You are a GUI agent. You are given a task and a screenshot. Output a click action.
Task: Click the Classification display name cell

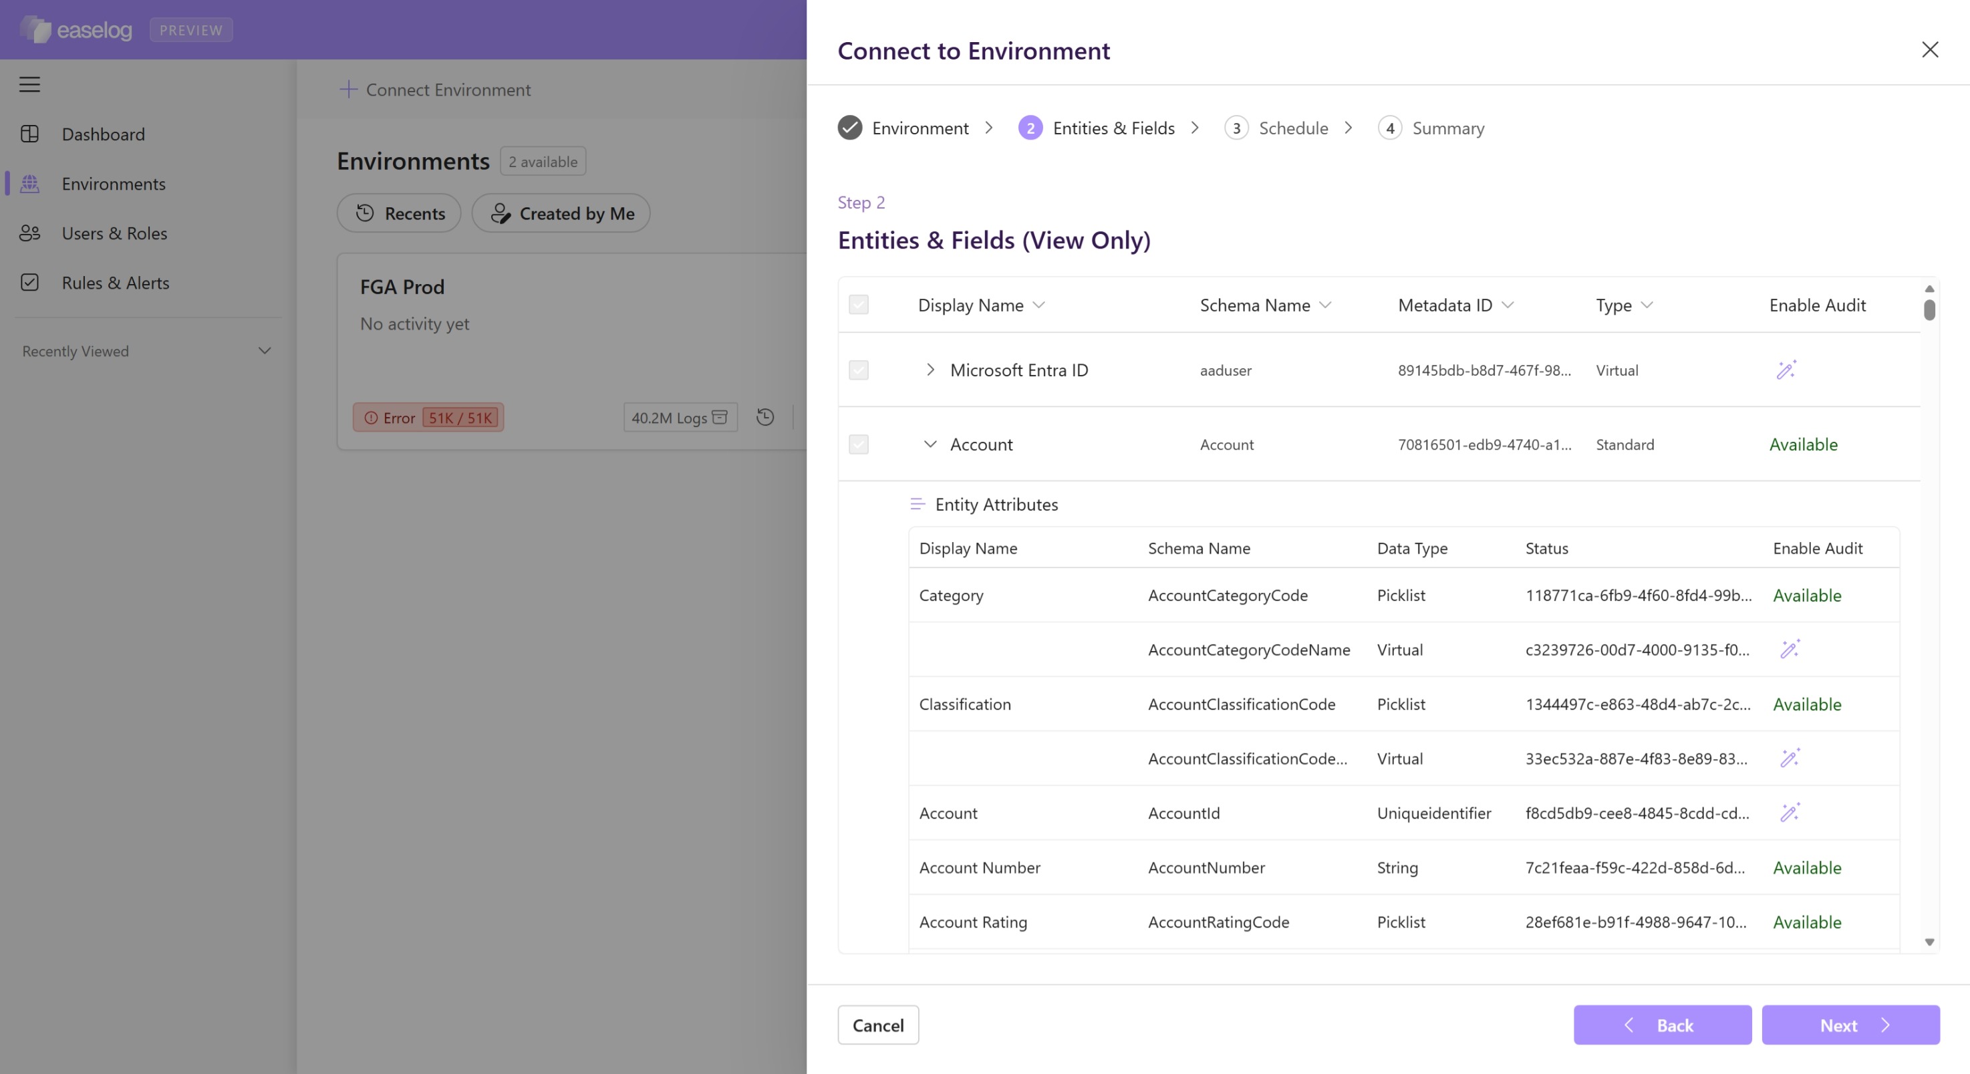(x=964, y=703)
